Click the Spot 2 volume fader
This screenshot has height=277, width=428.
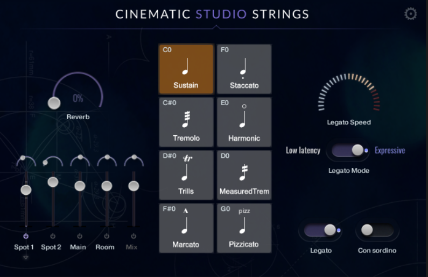[53, 182]
